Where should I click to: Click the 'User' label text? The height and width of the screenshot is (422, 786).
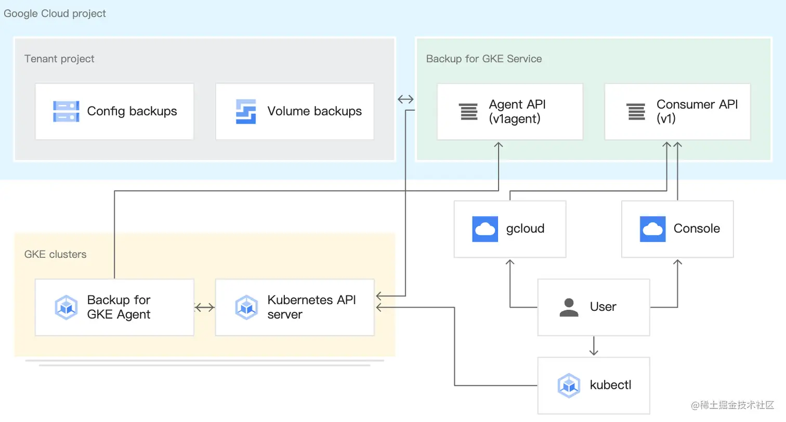click(603, 307)
